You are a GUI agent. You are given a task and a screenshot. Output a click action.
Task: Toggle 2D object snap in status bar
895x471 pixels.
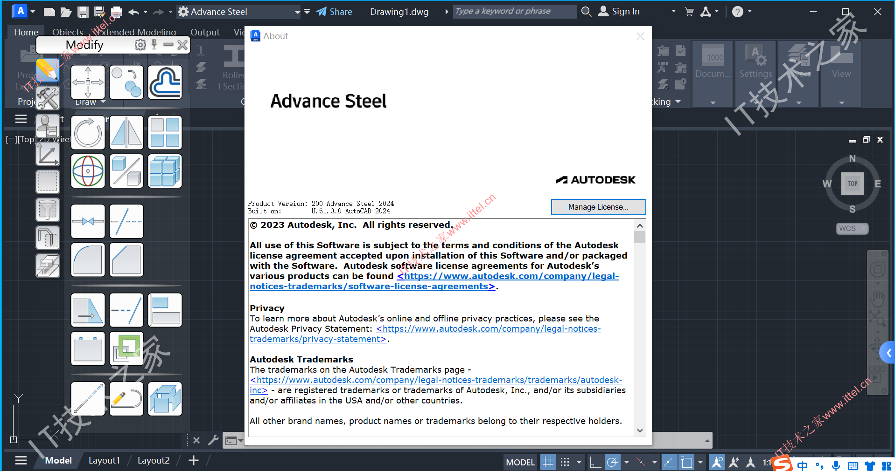click(686, 462)
